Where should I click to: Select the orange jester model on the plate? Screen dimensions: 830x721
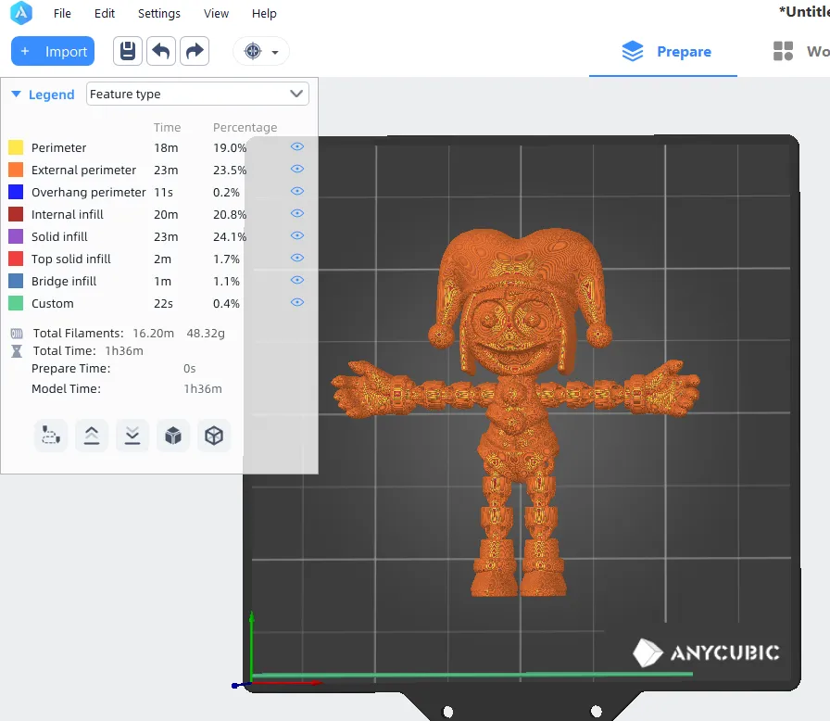[x=515, y=413]
